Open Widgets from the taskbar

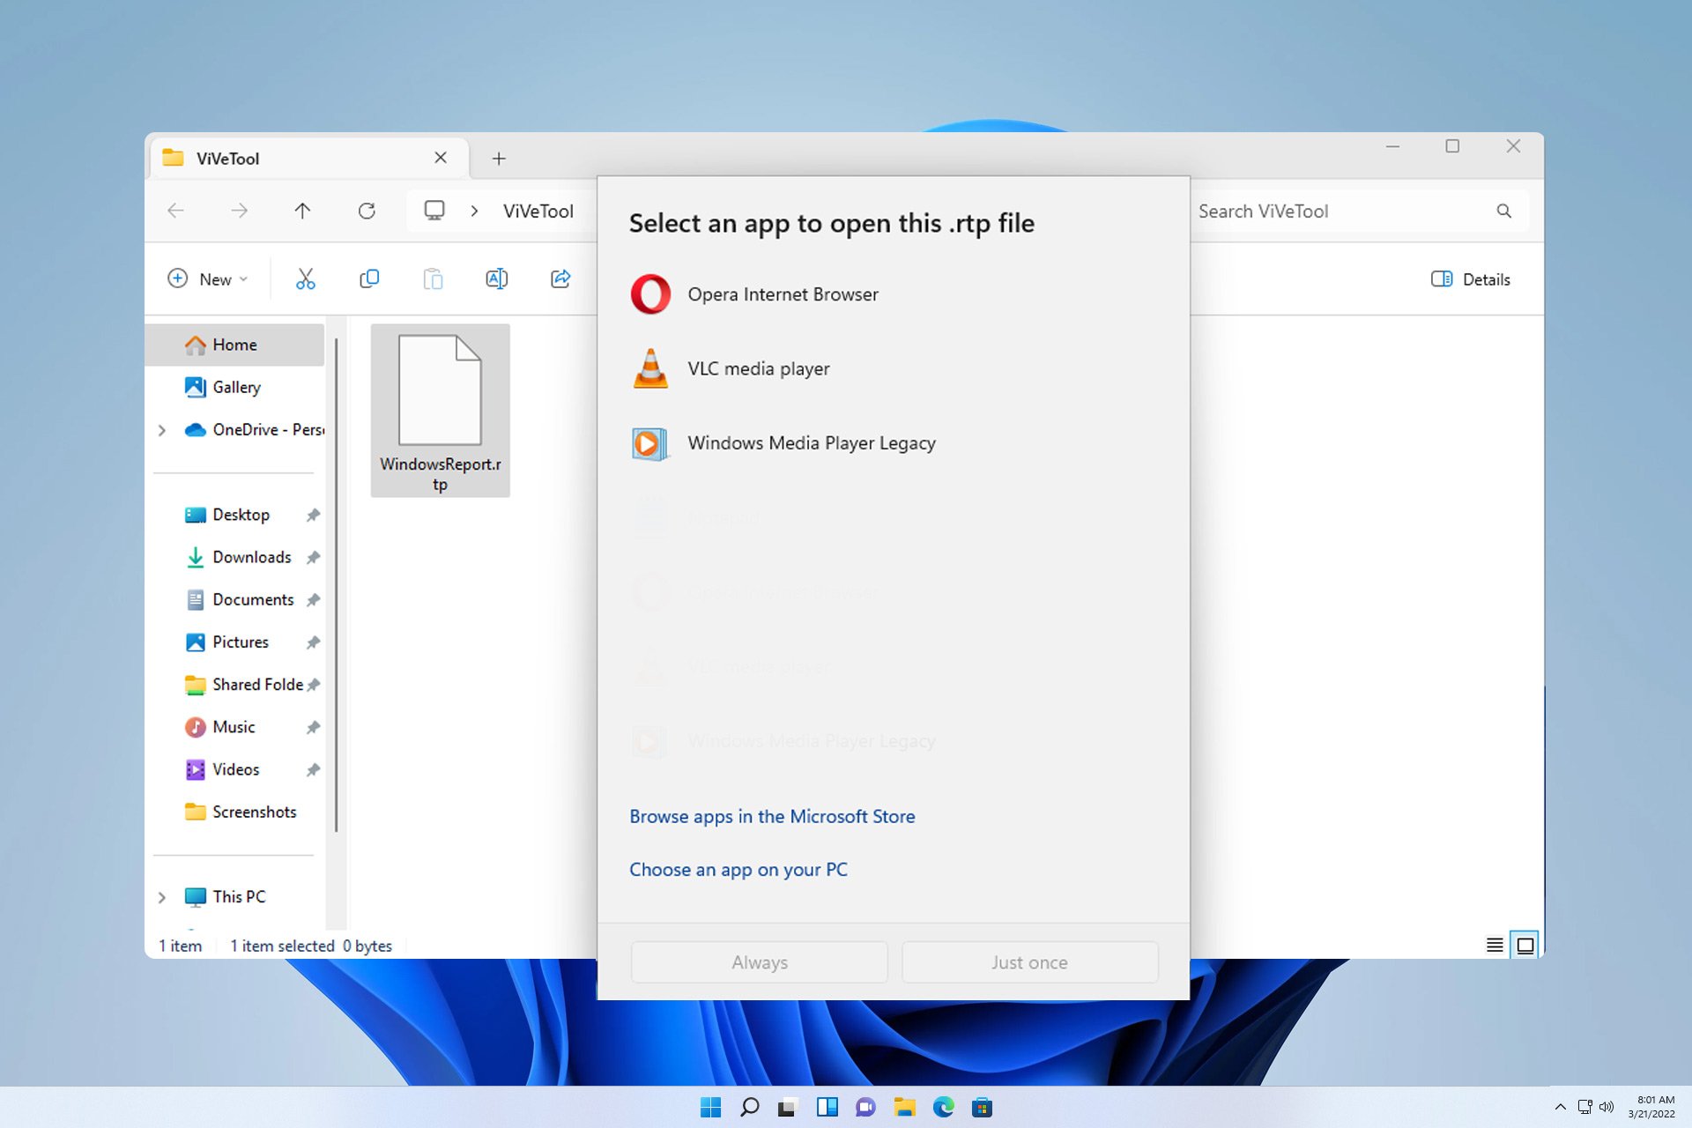click(827, 1108)
